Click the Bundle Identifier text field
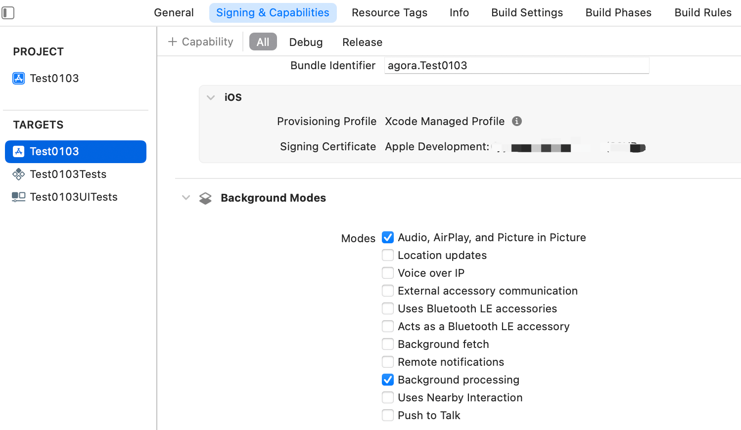 (x=516, y=65)
